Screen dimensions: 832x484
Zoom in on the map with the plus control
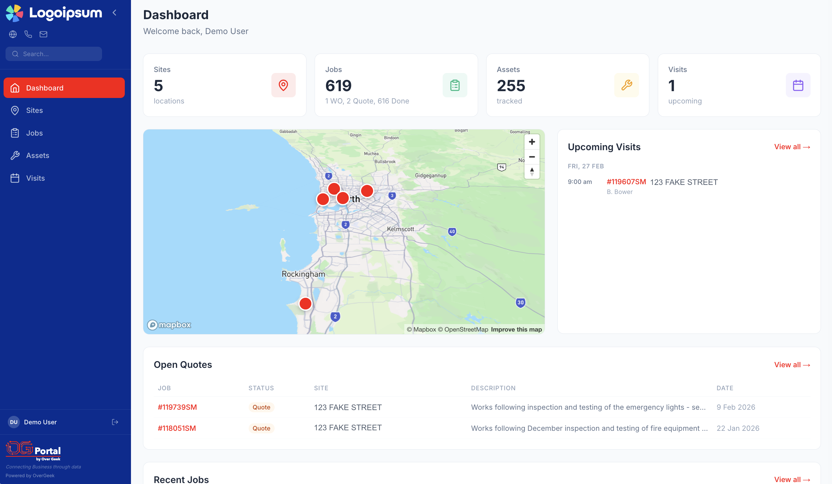click(x=532, y=142)
